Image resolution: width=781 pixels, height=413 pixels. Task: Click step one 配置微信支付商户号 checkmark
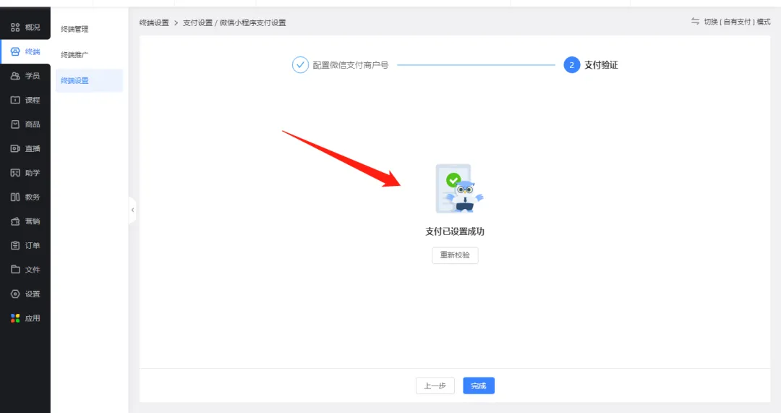[300, 65]
